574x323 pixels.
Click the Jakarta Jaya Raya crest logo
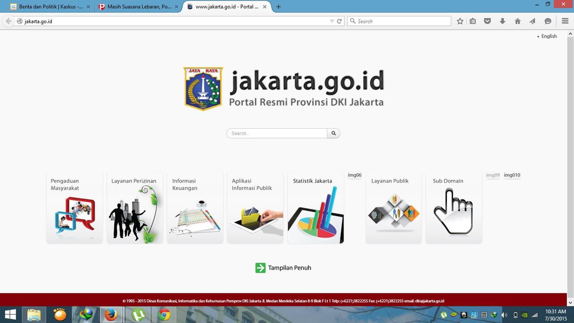pos(203,88)
